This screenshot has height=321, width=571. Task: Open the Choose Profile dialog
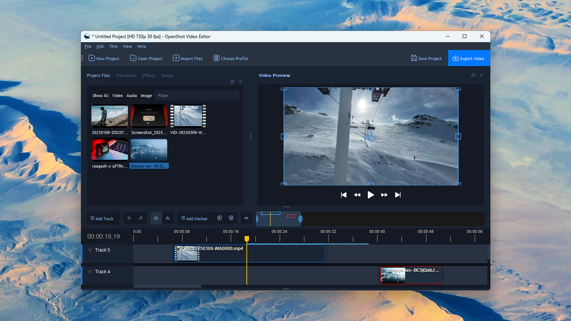click(x=230, y=58)
